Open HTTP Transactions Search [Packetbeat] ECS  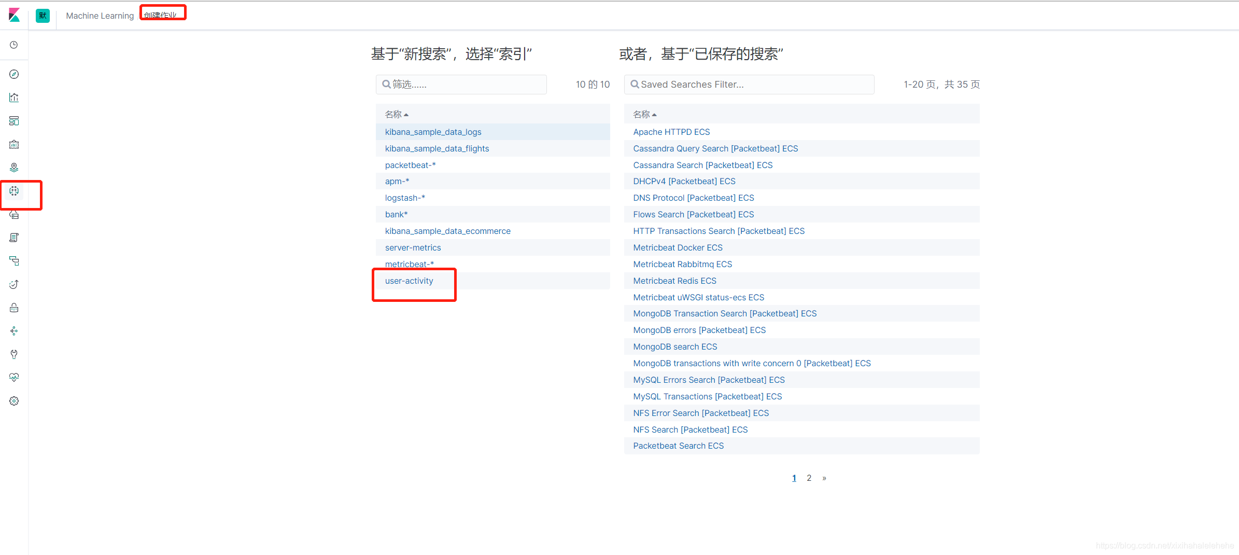(719, 231)
